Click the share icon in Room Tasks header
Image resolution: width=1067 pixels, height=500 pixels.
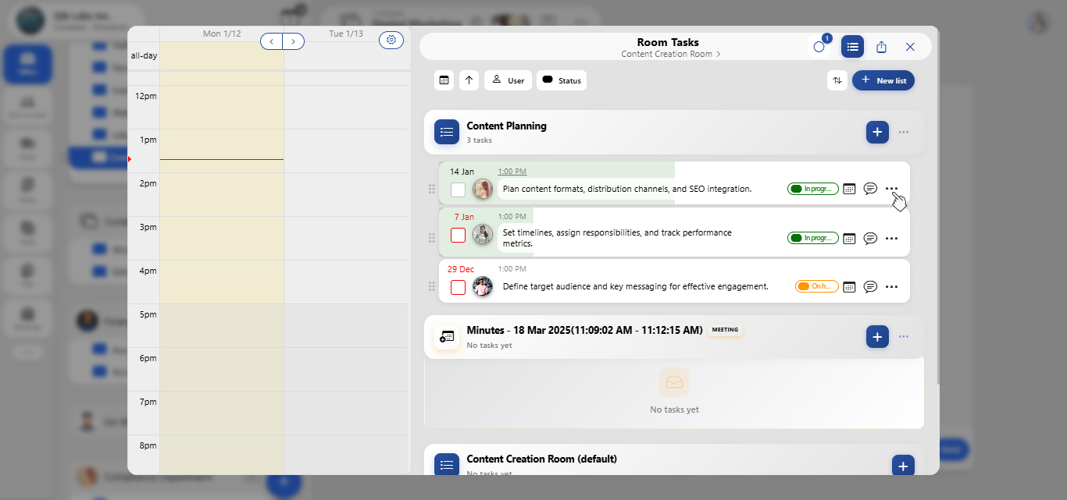pyautogui.click(x=881, y=47)
